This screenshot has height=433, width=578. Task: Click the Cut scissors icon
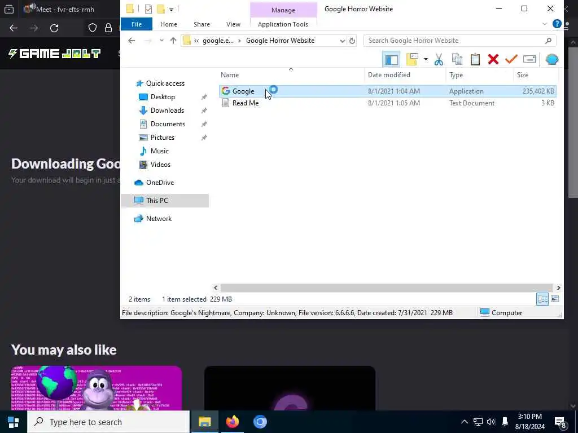coord(438,59)
